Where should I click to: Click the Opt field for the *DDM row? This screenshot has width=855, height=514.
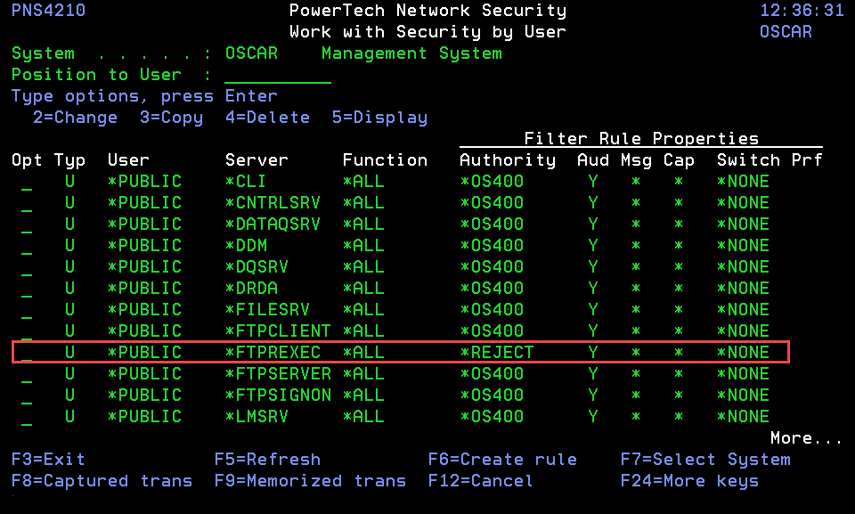pos(27,246)
